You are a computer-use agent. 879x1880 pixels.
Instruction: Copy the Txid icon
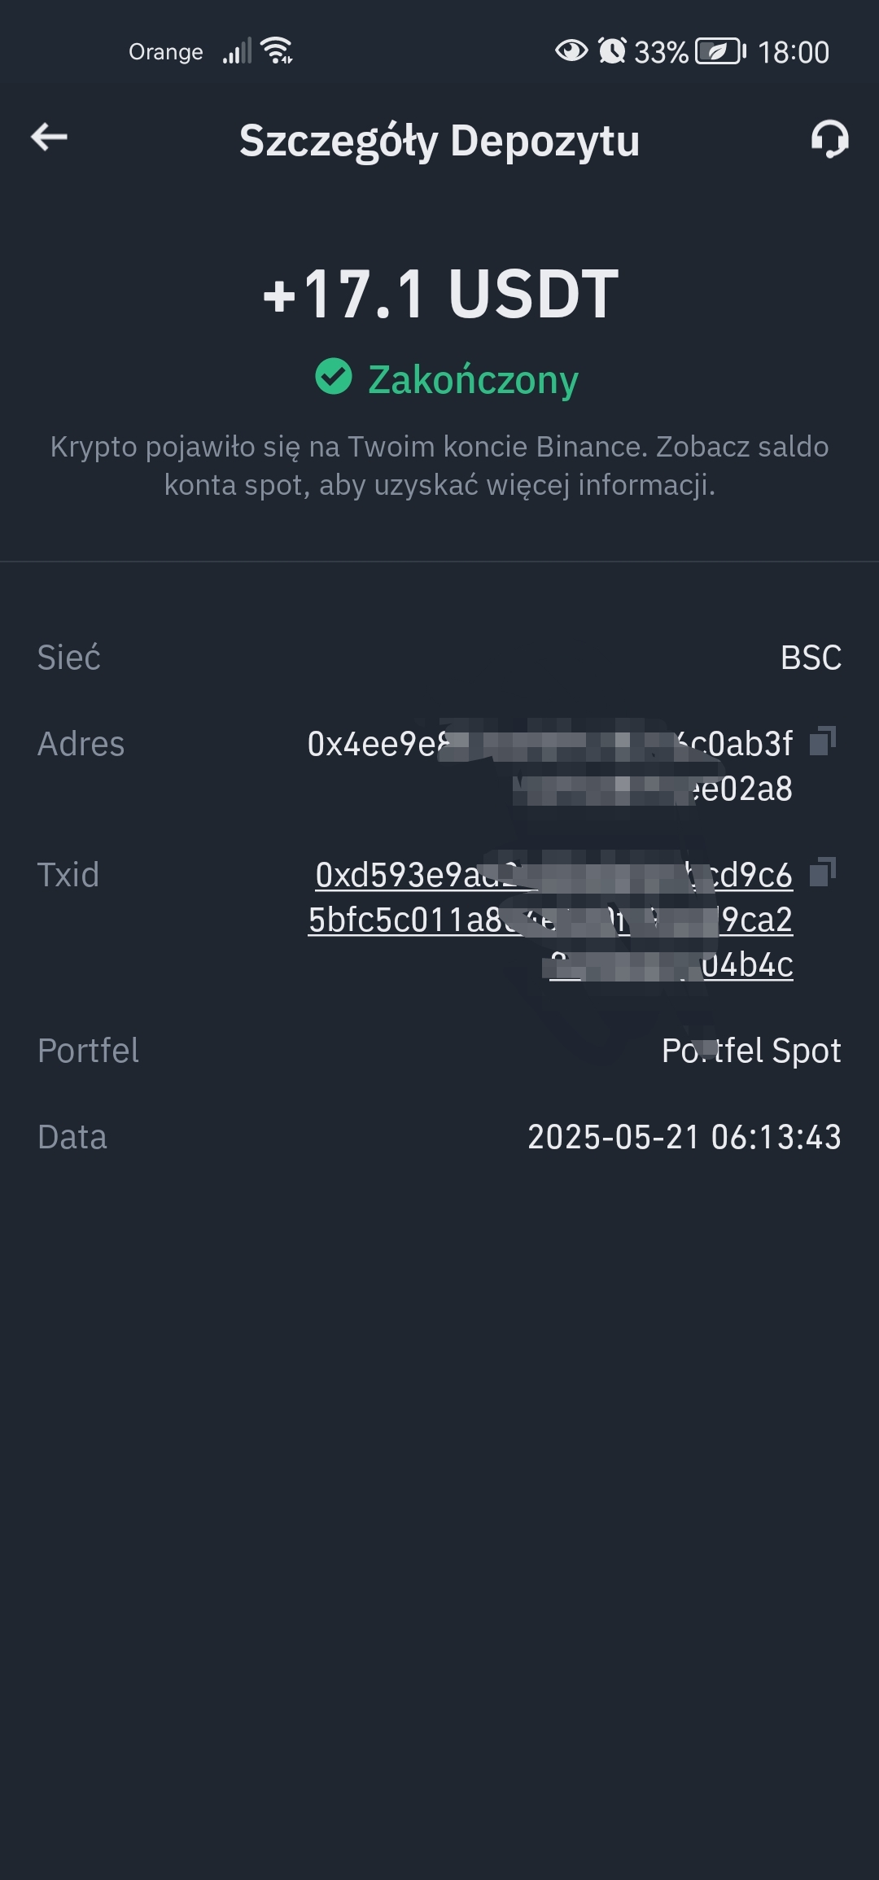823,872
